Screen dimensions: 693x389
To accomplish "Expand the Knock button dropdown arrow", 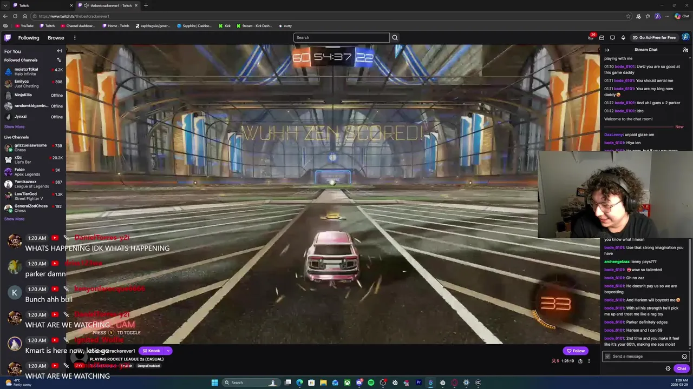I will (x=168, y=351).
